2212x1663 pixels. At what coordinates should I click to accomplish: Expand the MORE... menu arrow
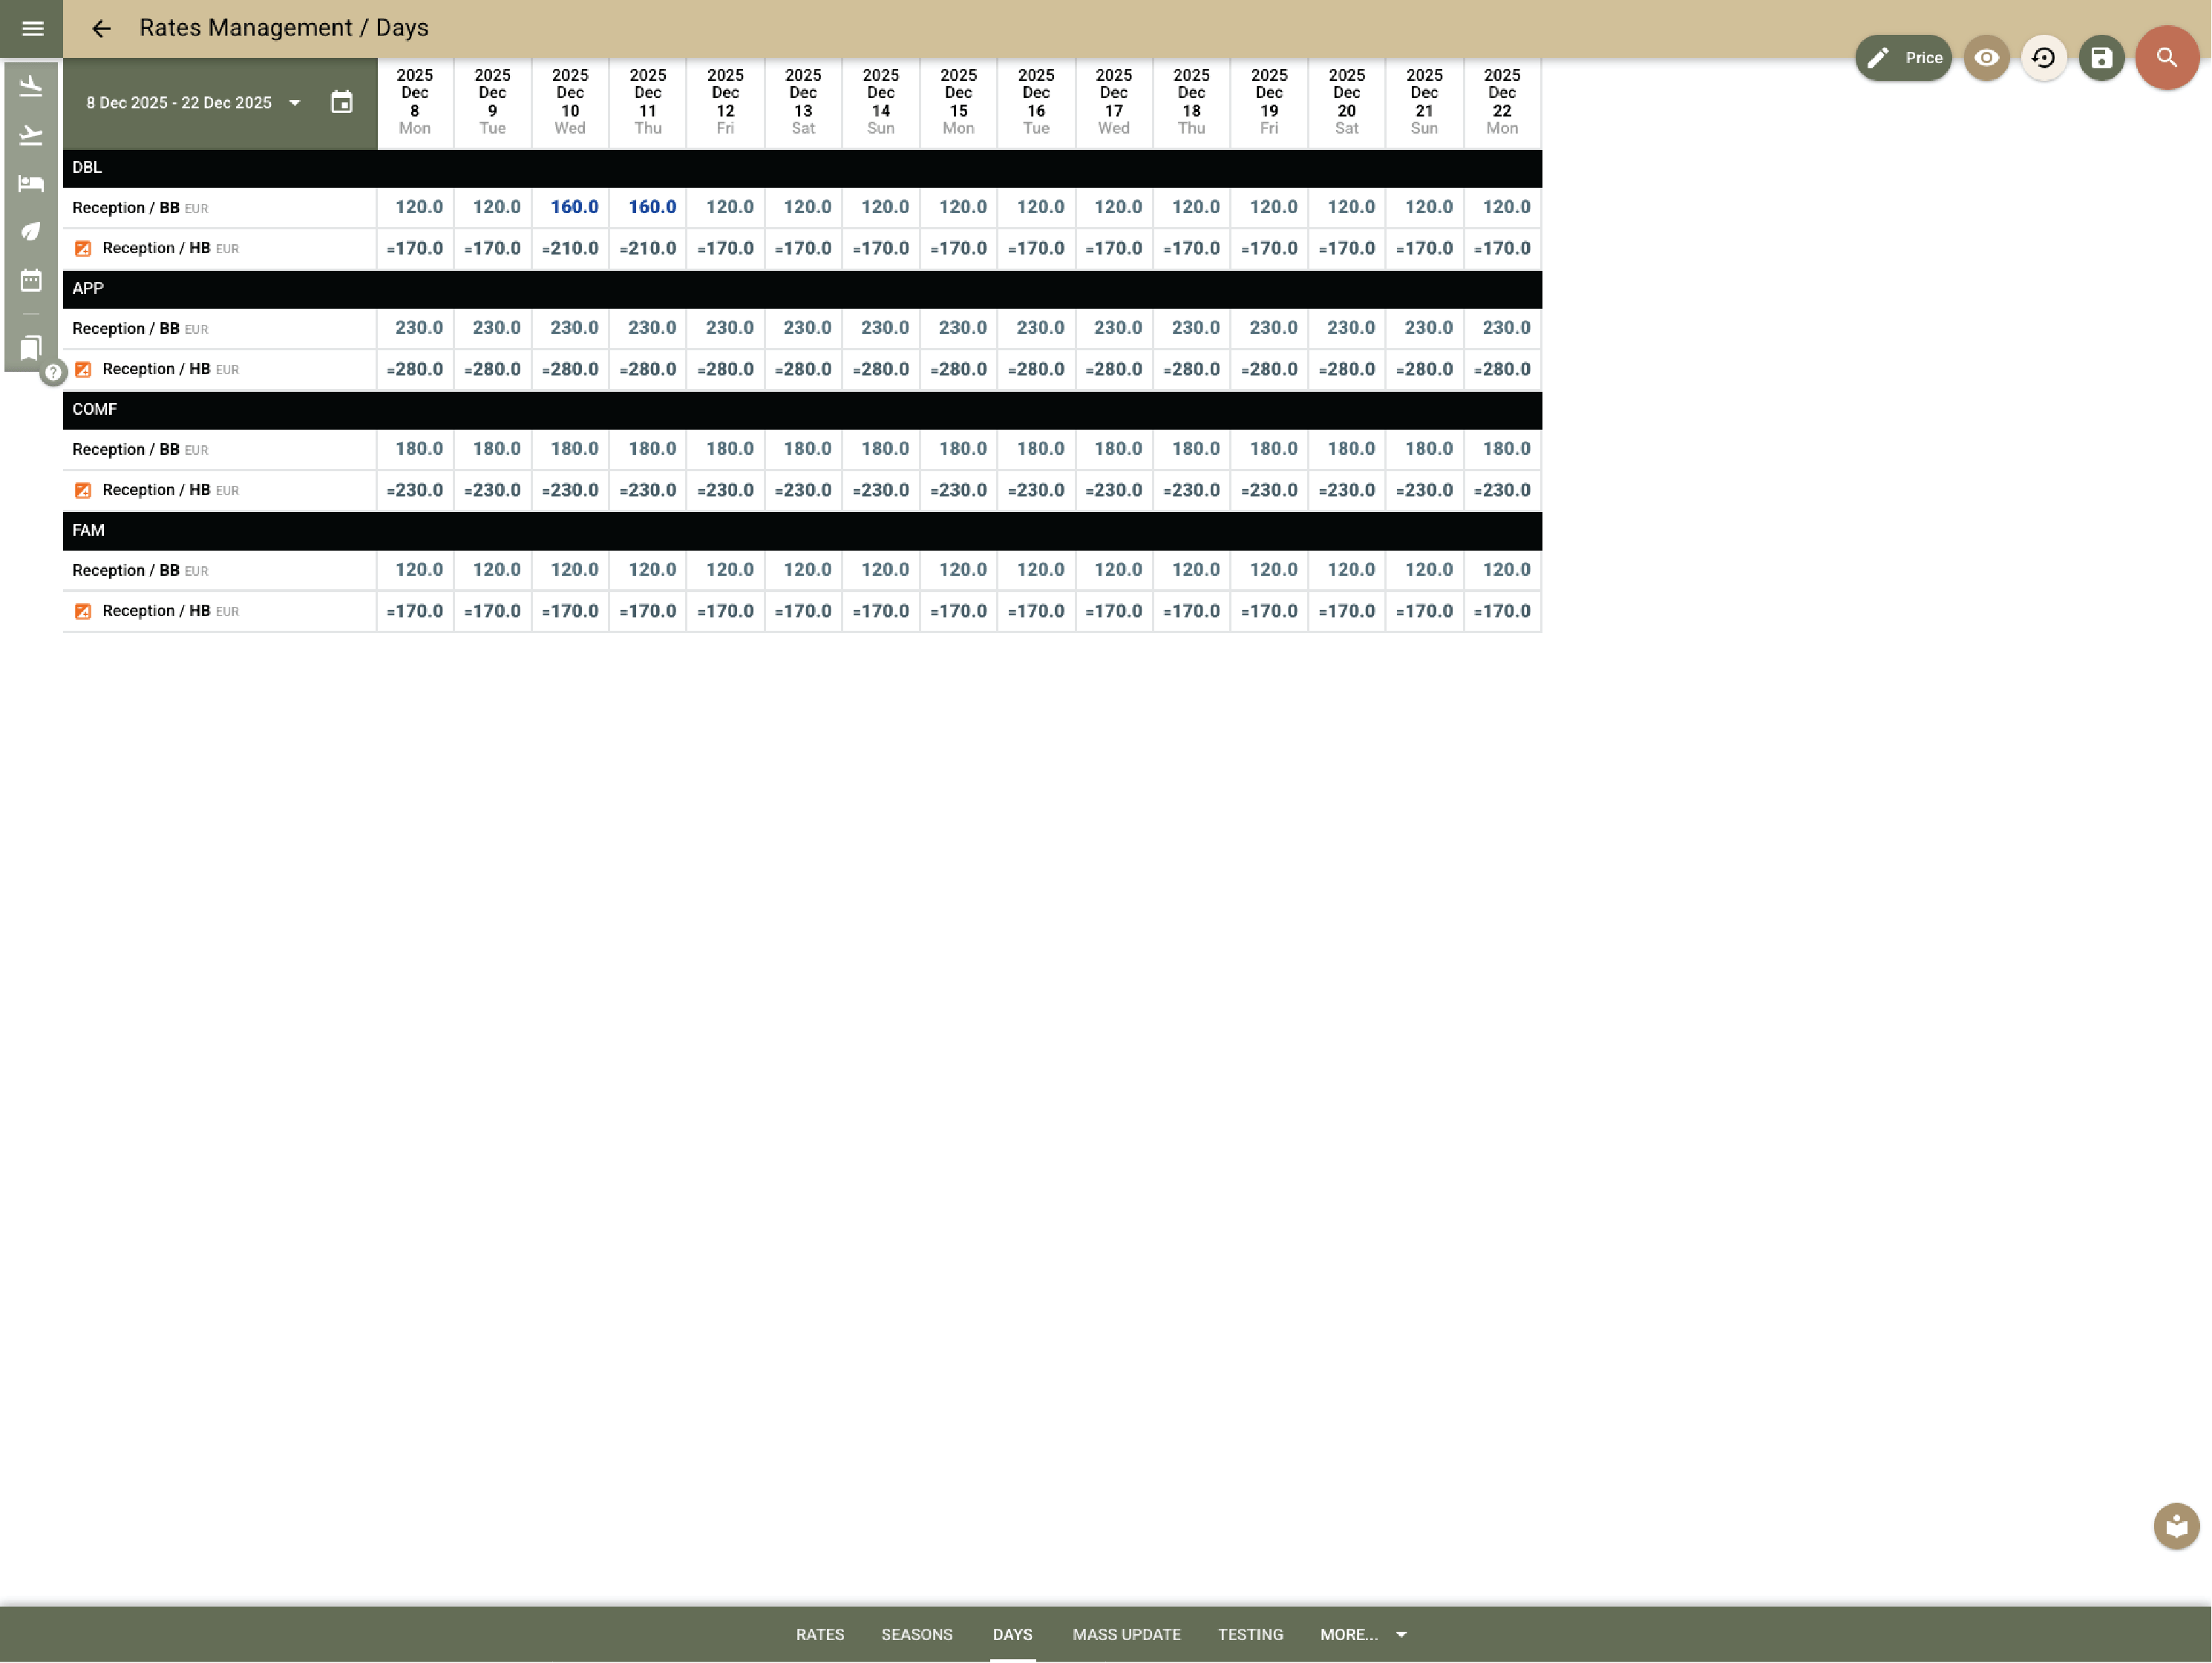click(1401, 1634)
